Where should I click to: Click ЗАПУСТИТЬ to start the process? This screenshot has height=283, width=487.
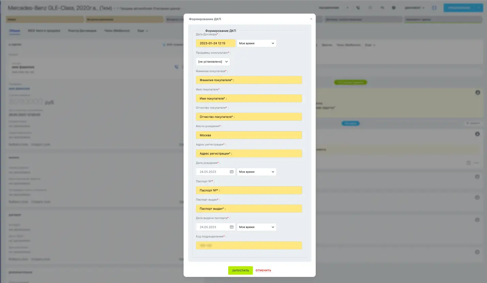240,270
